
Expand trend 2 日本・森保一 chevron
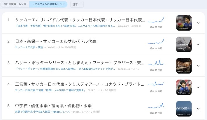click(198, 44)
